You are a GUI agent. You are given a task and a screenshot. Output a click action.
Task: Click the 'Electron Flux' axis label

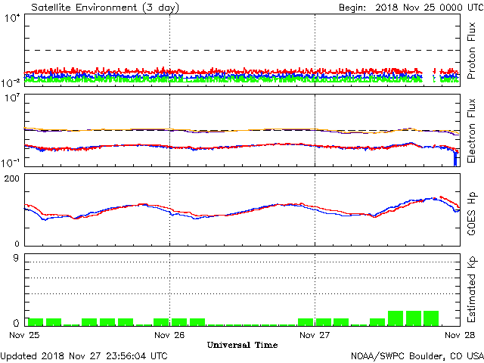[x=471, y=131]
